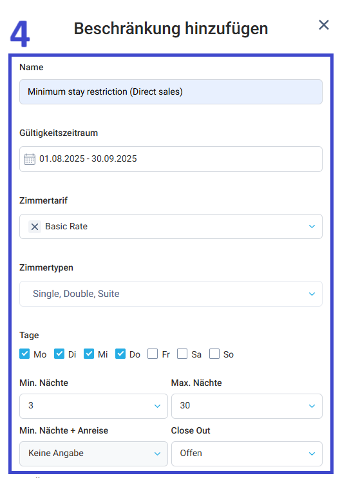Screen dimensions: 340x478
Task: Remove the Basic Rate tag
Action: coord(35,227)
